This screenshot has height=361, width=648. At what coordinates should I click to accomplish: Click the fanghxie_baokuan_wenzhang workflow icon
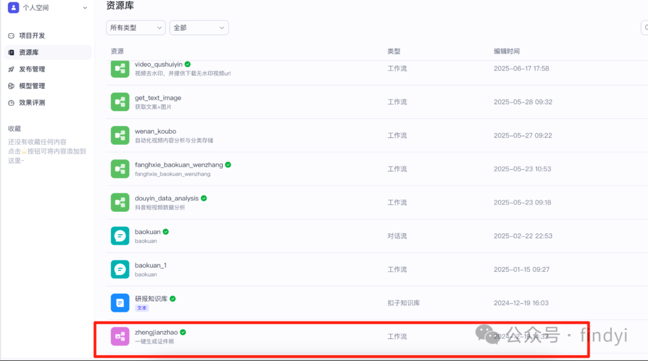click(x=120, y=169)
